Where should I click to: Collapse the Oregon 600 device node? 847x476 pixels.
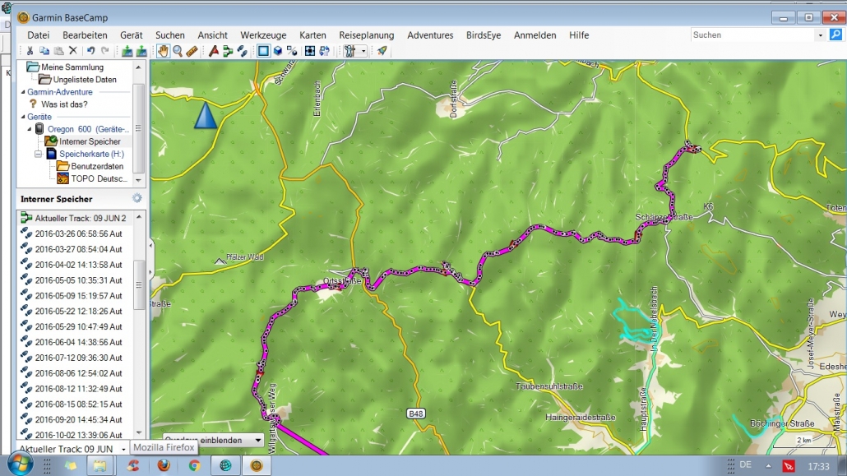(30, 129)
